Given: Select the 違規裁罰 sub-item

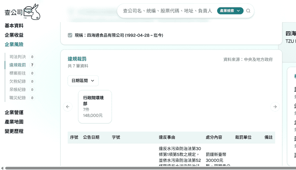Looking at the screenshot, I should 17,65.
